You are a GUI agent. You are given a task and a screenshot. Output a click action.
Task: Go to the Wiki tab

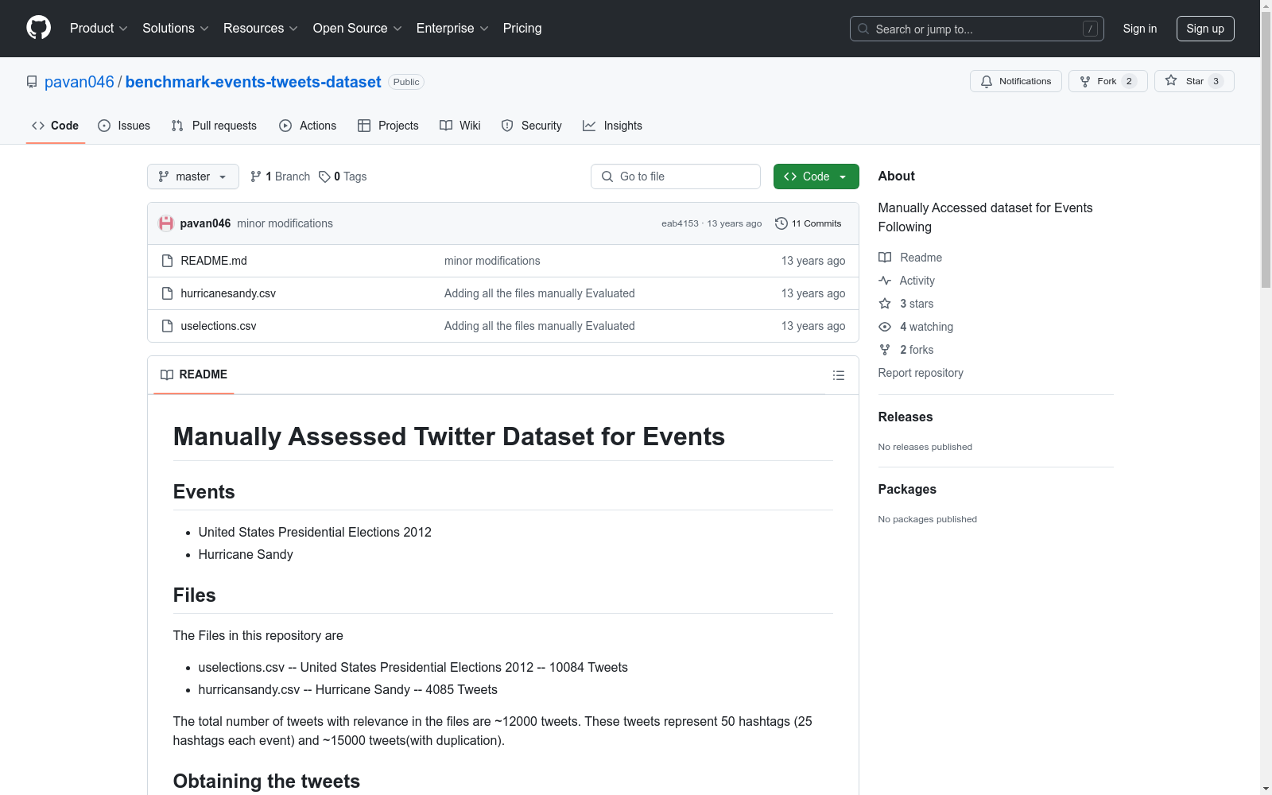[x=460, y=126]
